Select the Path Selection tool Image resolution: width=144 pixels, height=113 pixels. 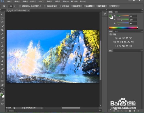(x=2, y=77)
